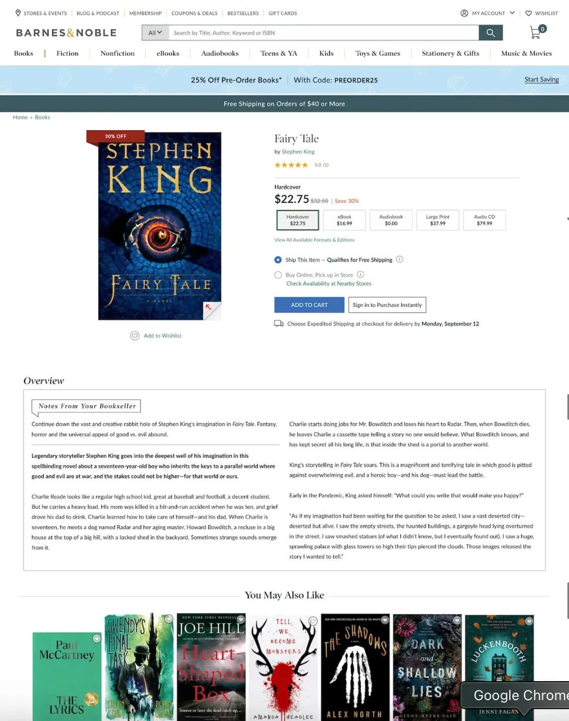Select Buy Online, Pick up in Store option

(x=278, y=275)
